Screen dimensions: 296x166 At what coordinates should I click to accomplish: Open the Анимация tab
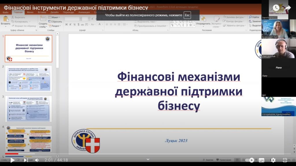84,12
